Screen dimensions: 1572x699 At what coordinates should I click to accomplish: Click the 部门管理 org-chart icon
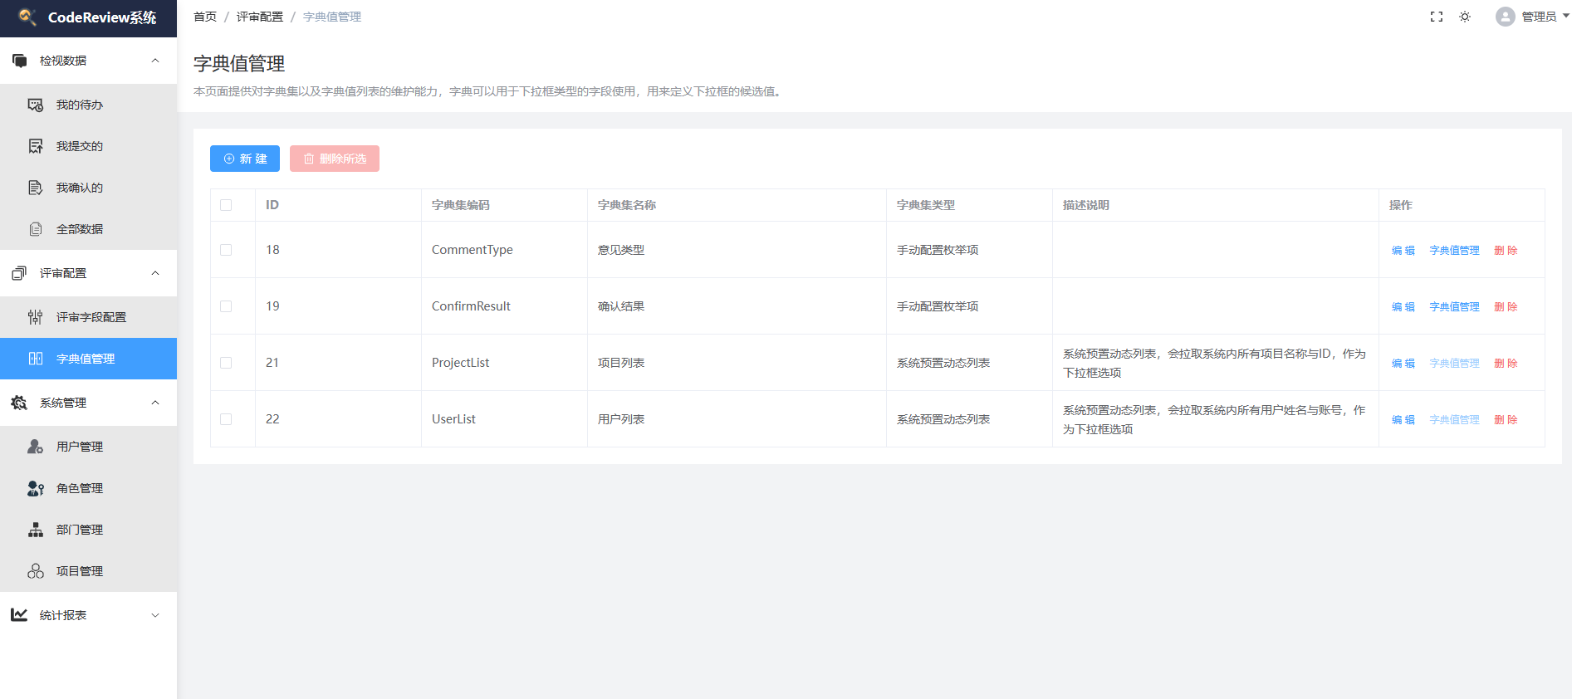[x=36, y=530]
